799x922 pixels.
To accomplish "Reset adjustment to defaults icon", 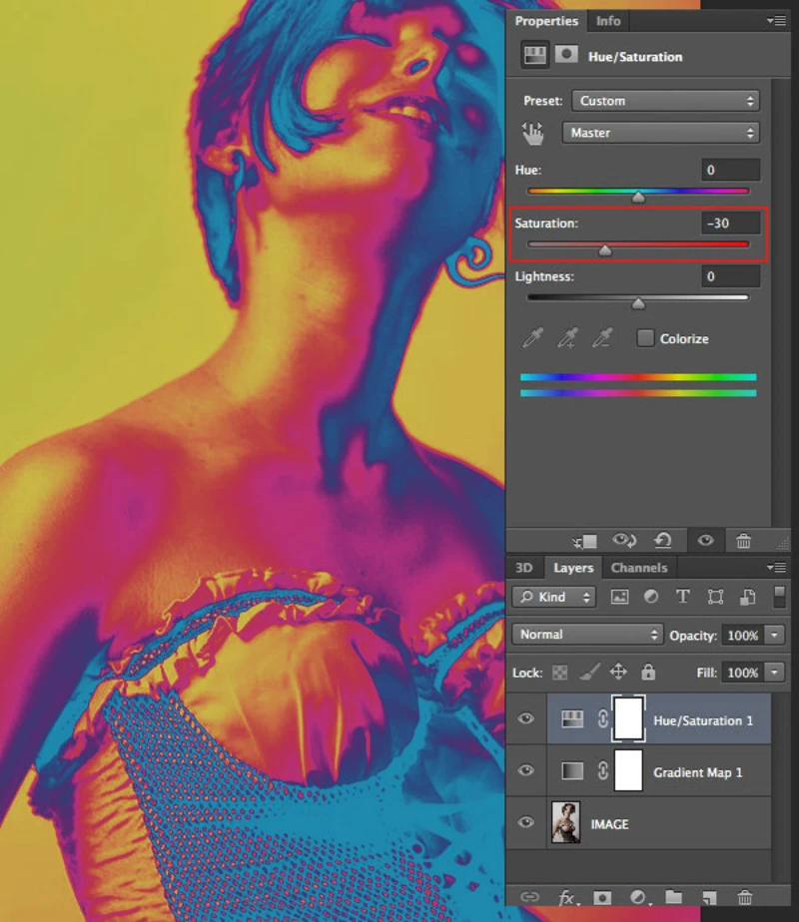I will point(663,540).
